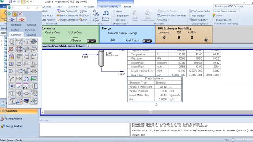Open Workbook Tables
Viewport: 253px width, 142px height.
click(199, 11)
